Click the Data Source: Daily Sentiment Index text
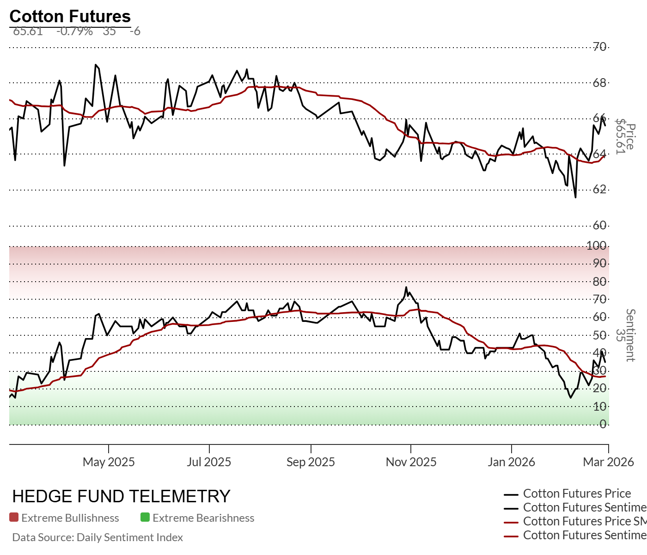 click(98, 537)
